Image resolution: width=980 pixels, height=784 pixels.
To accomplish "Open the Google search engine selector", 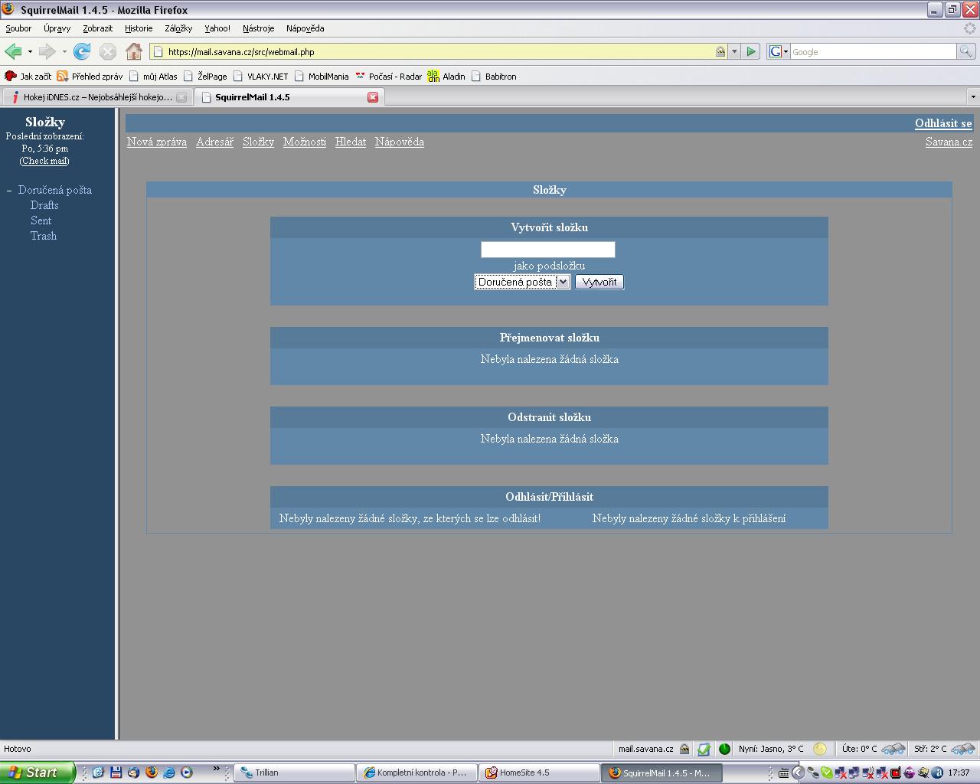I will 778,51.
